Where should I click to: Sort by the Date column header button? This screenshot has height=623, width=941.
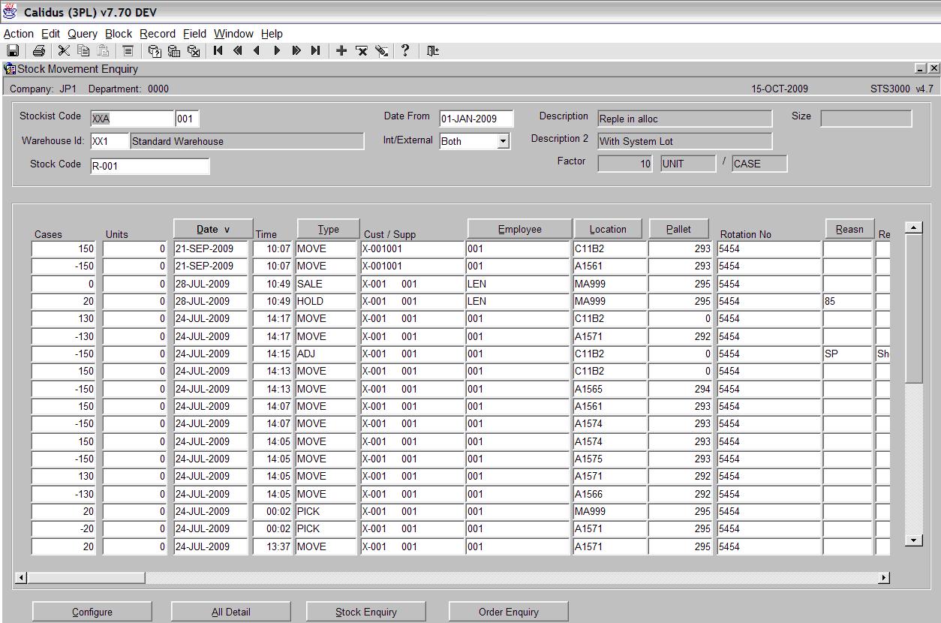(213, 230)
